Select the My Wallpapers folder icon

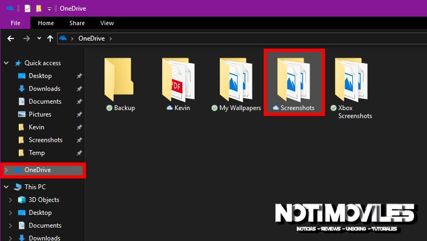click(236, 79)
